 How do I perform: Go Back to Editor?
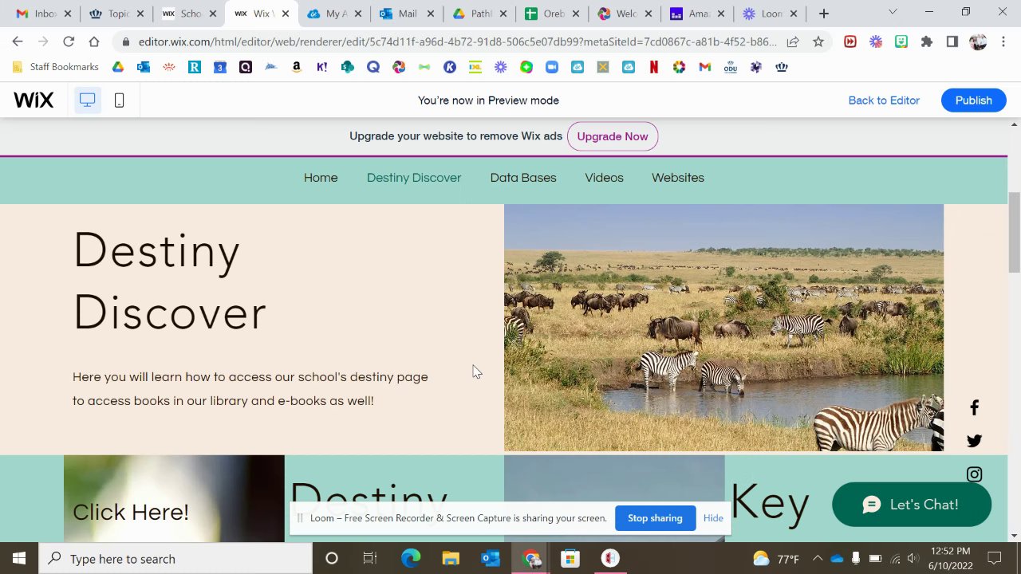pyautogui.click(x=884, y=100)
